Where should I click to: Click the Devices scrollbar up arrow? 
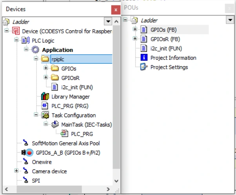[x=116, y=22]
